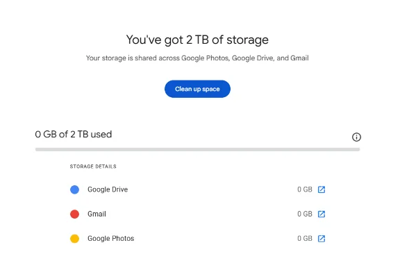Open Gmail via its external-link icon
This screenshot has width=400, height=272.
click(x=322, y=214)
